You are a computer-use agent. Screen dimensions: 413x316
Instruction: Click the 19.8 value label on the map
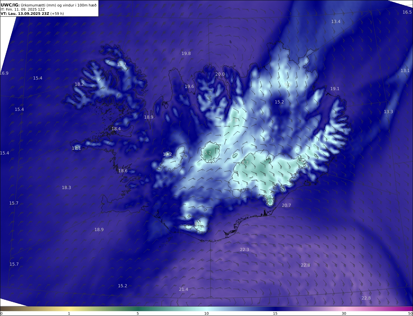click(x=186, y=53)
